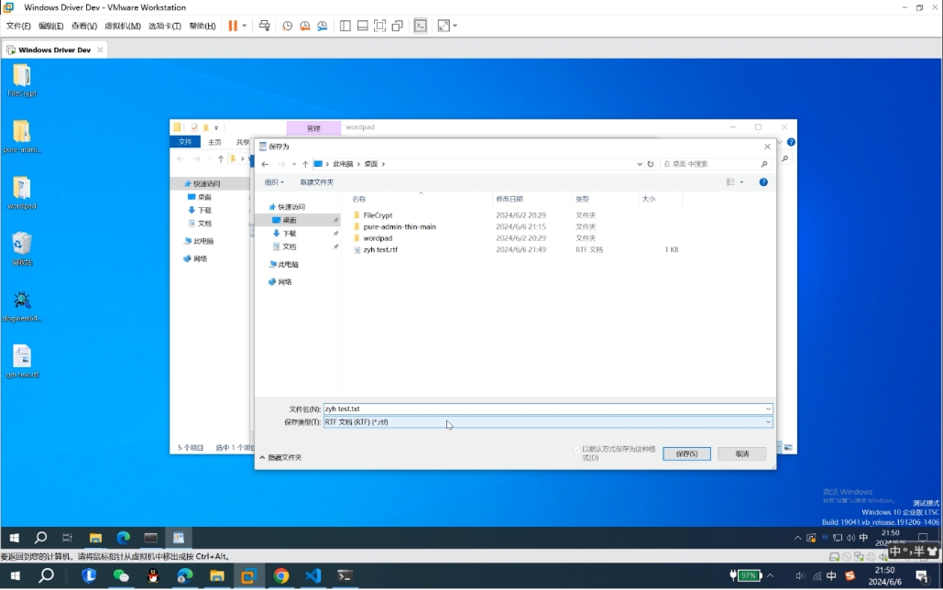This screenshot has height=590, width=943.
Task: Open the 保存类型 file type dropdown
Action: [x=547, y=422]
